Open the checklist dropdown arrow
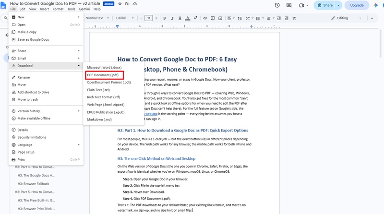Screen dimensions: 384x214 252,18
